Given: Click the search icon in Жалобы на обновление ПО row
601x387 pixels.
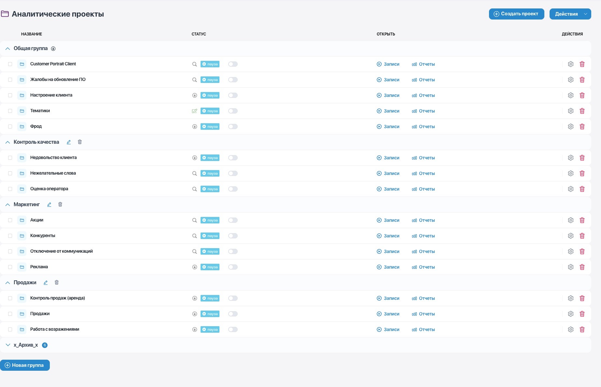Looking at the screenshot, I should click(194, 80).
